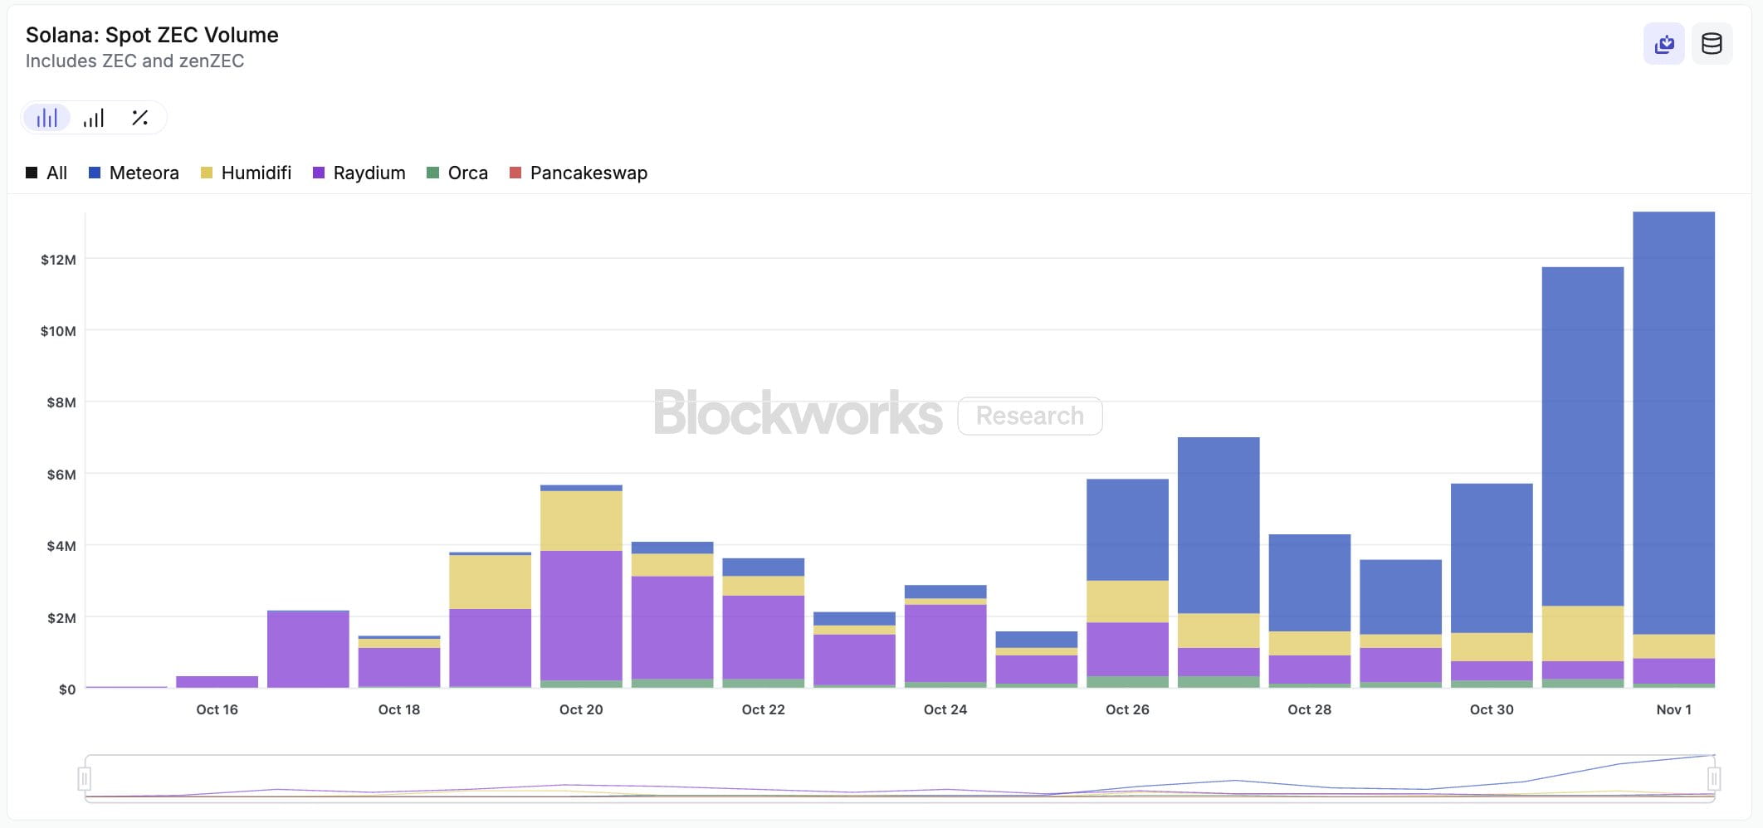1763x828 pixels.
Task: Click the left handle of the range selector
Action: (83, 780)
